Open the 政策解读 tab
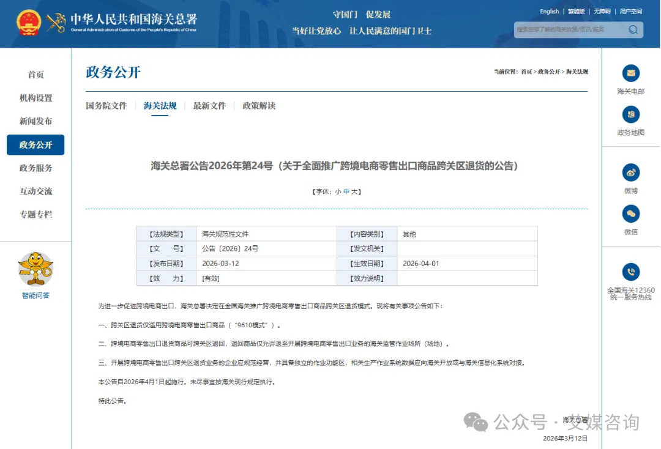The image size is (661, 449). pyautogui.click(x=258, y=105)
